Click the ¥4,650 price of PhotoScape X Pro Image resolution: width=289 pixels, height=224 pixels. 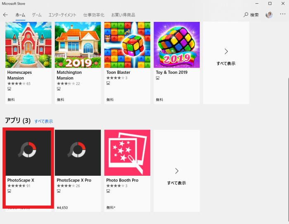62,208
